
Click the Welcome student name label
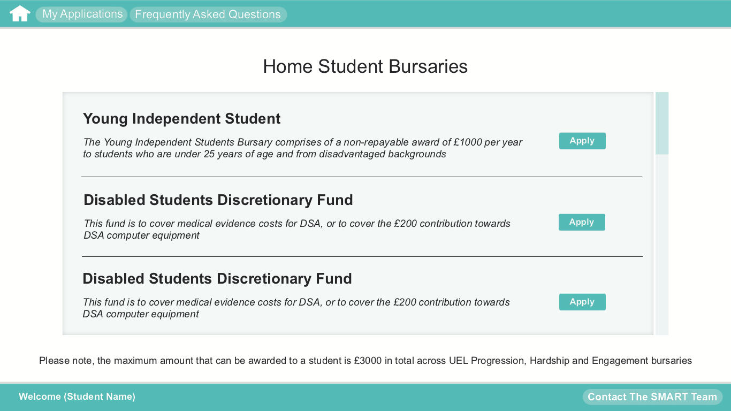(77, 397)
